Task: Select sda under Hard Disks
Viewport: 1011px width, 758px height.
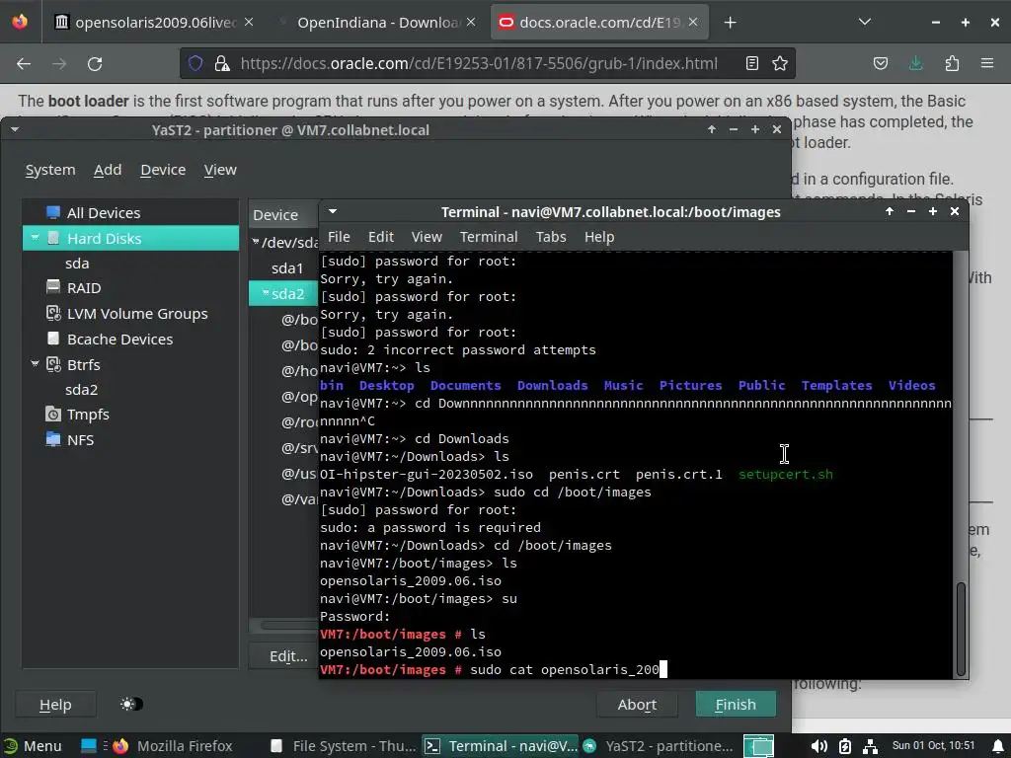Action: [x=77, y=263]
